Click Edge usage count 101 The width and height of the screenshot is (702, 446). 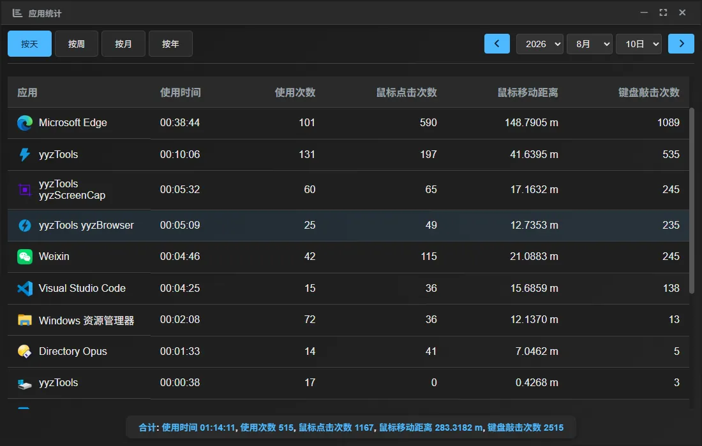click(307, 123)
